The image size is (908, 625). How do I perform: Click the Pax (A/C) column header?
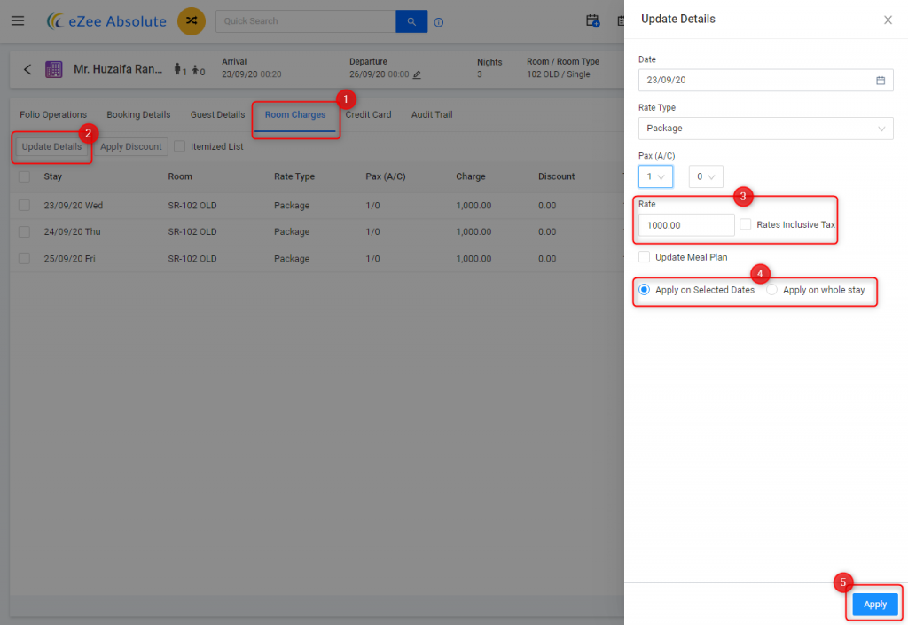[x=386, y=176]
